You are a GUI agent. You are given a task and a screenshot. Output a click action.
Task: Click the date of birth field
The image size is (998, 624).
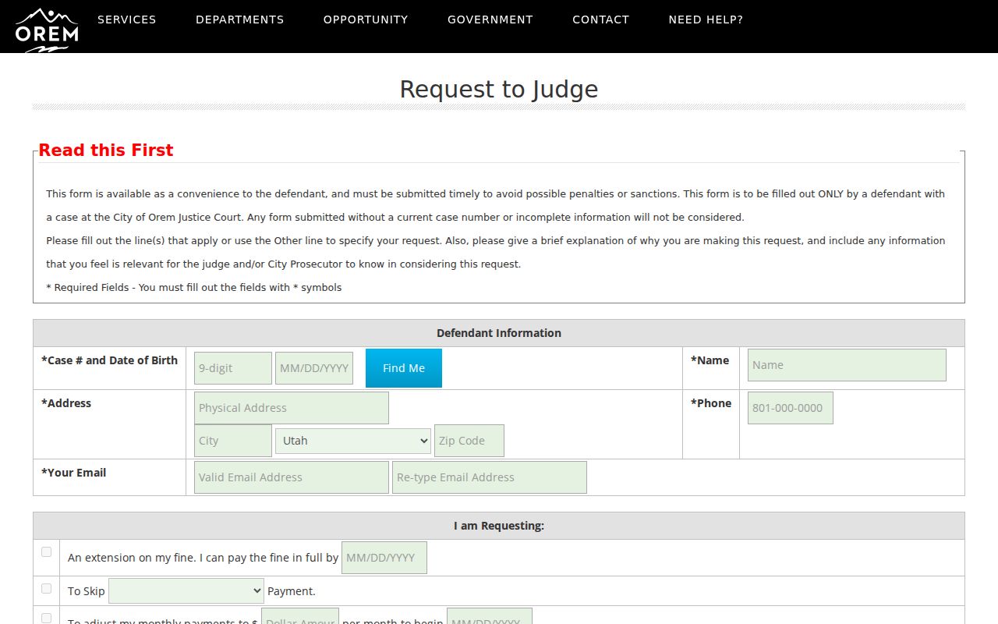pyautogui.click(x=314, y=368)
